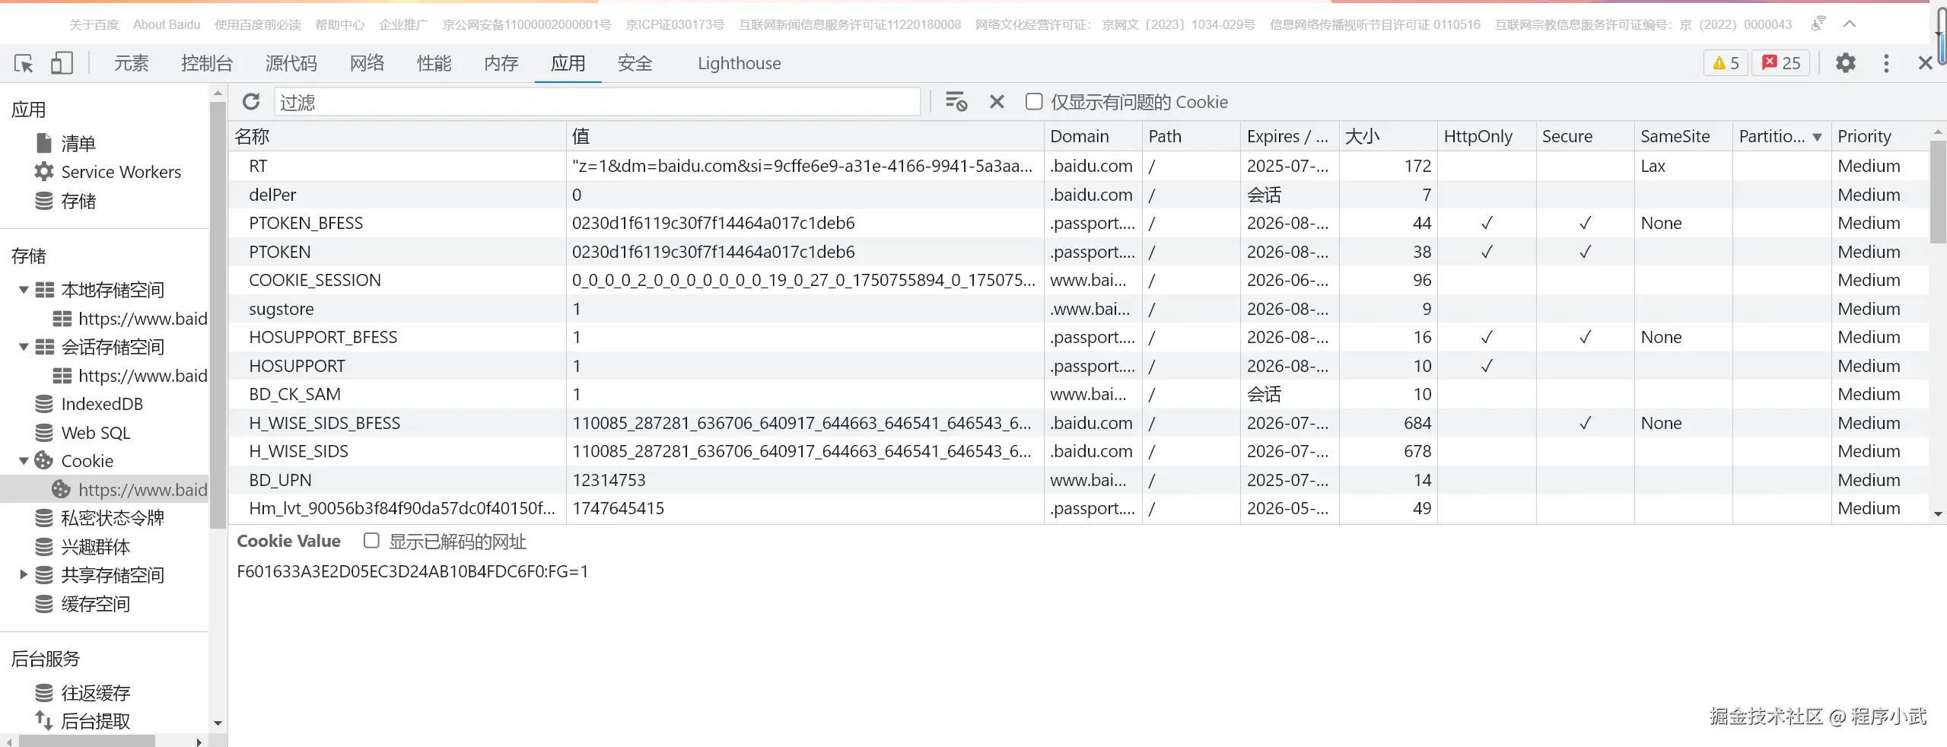This screenshot has width=1947, height=747.
Task: Switch to the 性能 tab
Action: (434, 63)
